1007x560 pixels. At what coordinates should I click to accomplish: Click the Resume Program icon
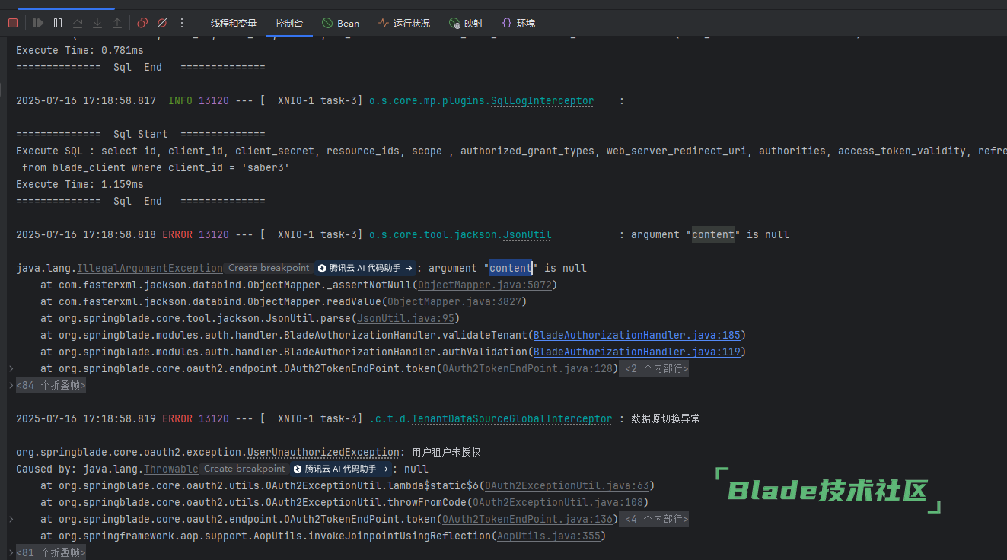[37, 23]
